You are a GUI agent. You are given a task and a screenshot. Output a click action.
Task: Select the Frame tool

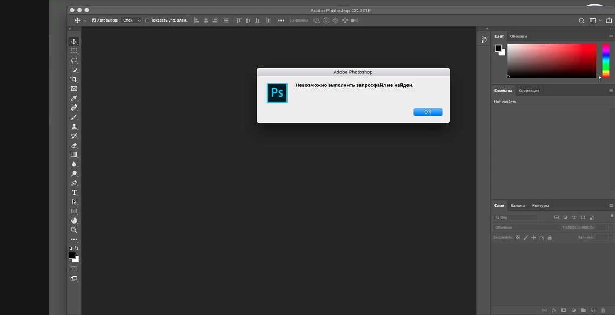(x=73, y=89)
